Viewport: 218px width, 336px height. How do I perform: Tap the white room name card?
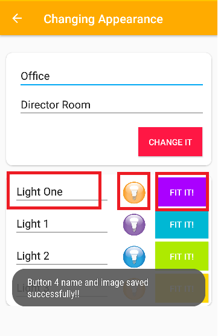(109, 109)
